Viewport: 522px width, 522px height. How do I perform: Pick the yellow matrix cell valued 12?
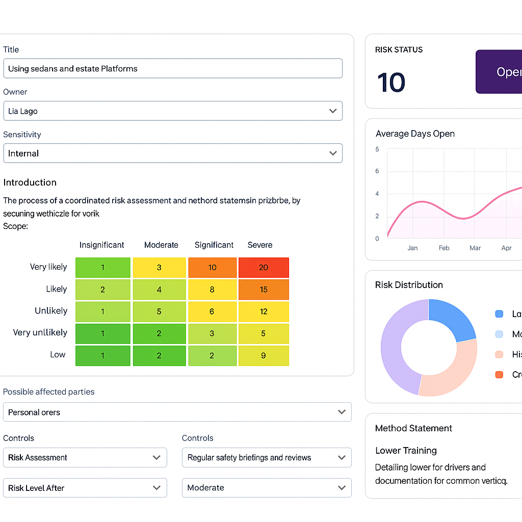click(264, 311)
